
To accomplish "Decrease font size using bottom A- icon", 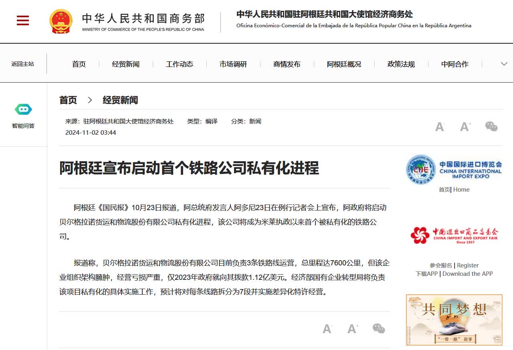I will pyautogui.click(x=327, y=329).
